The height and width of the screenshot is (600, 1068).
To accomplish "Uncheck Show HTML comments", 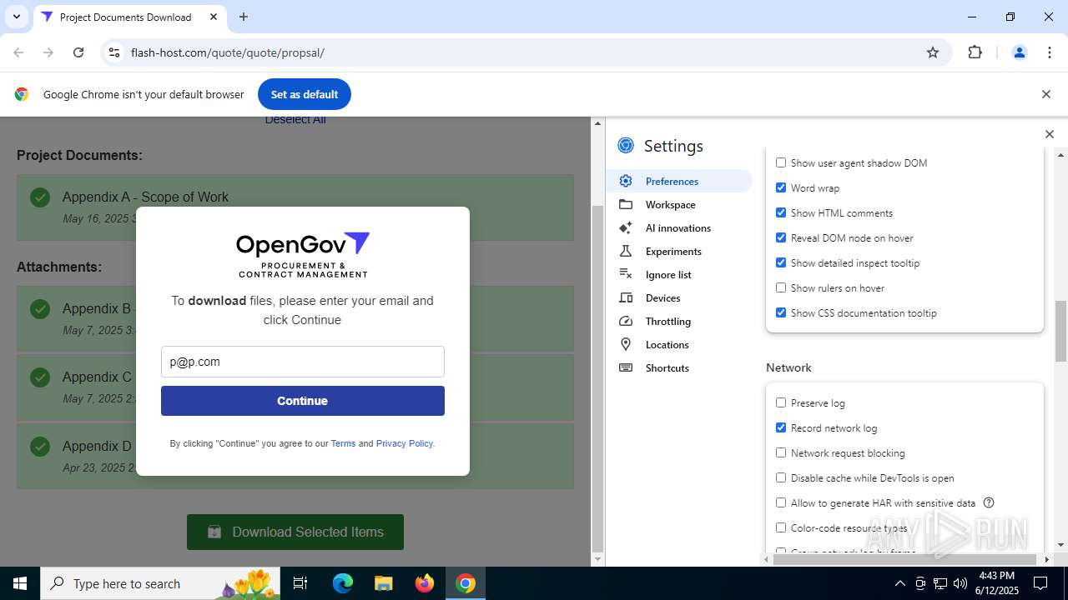I will coord(781,212).
